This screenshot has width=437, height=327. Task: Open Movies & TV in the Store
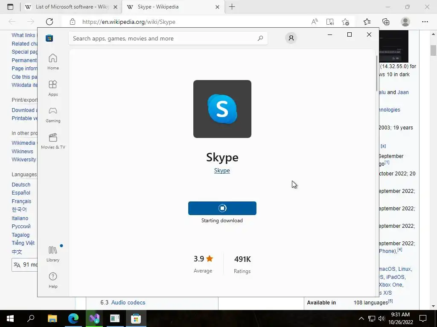53,141
